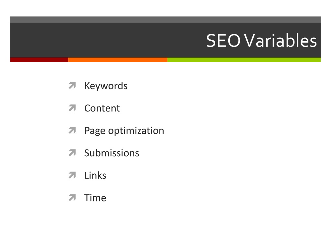The width and height of the screenshot is (331, 248).
Task: Click the arrow bullet beside Content
Action: click(72, 108)
